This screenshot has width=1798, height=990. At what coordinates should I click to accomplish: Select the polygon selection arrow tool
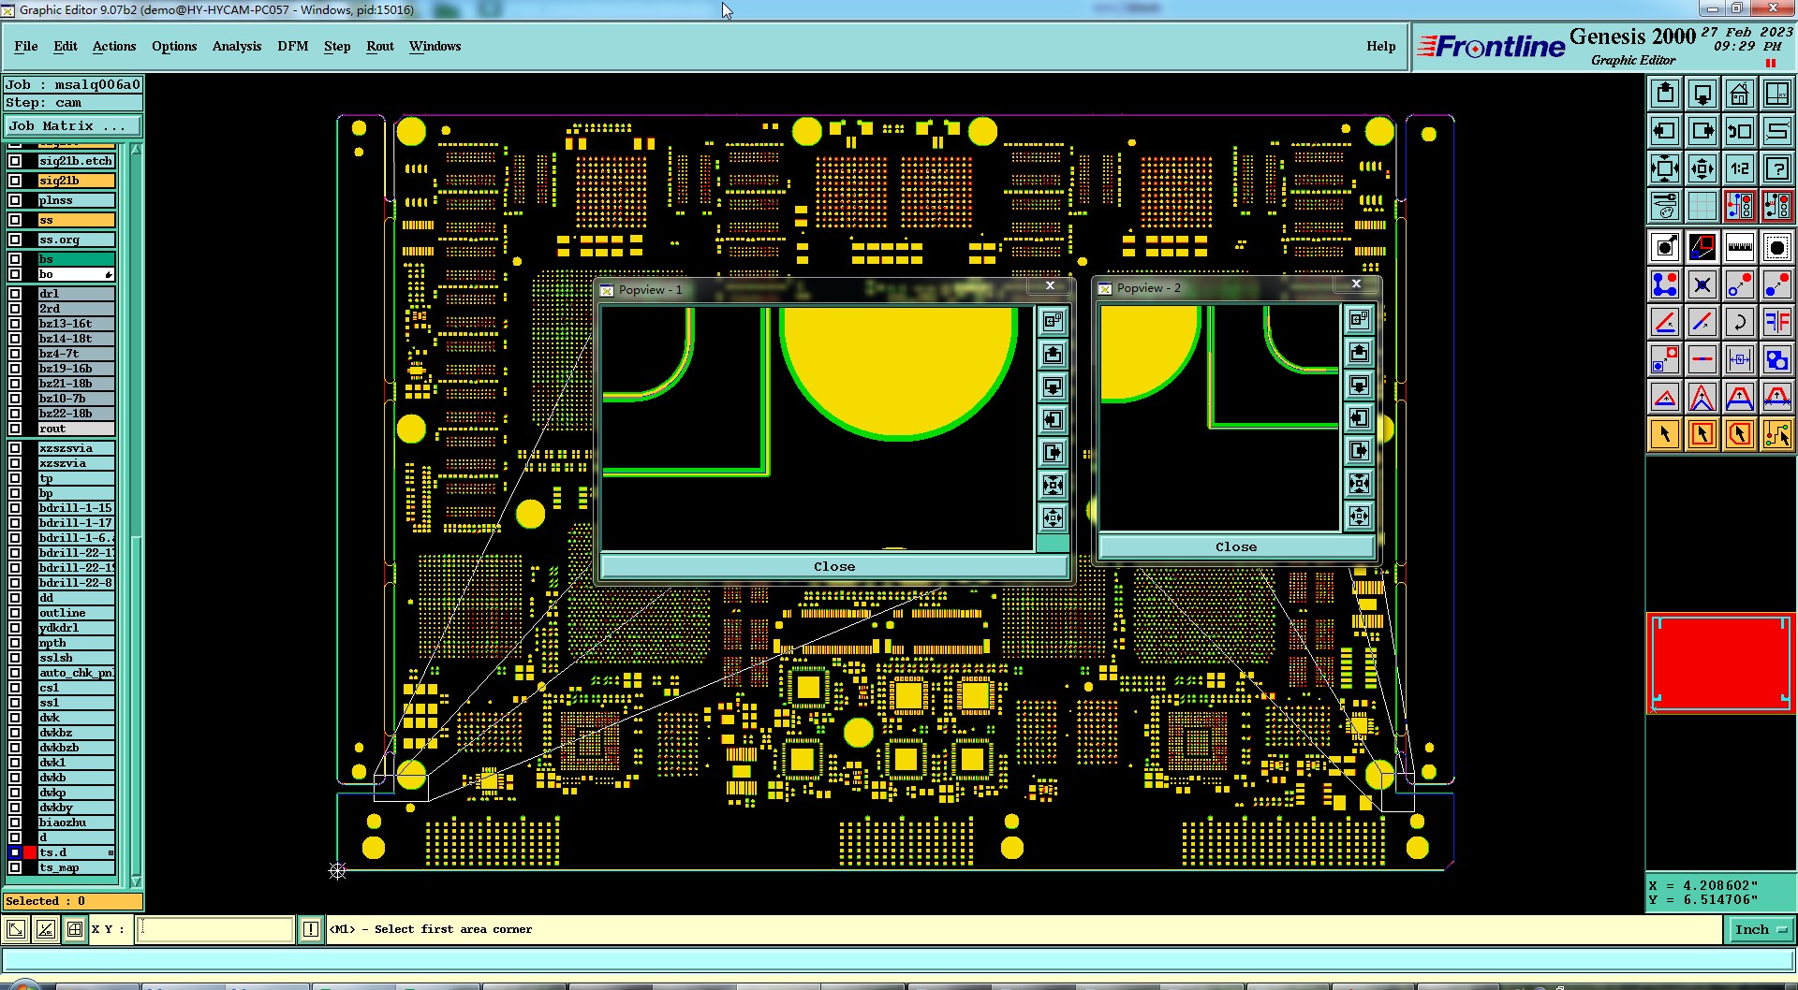pyautogui.click(x=1740, y=434)
